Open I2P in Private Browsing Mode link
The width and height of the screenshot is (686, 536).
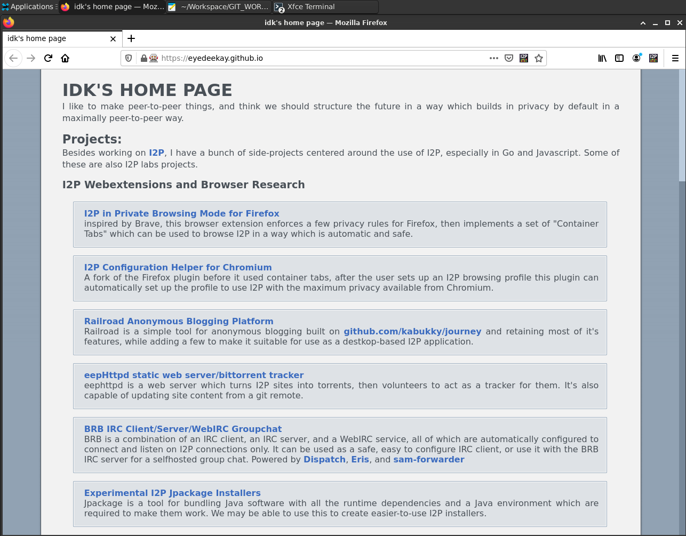pyautogui.click(x=182, y=213)
